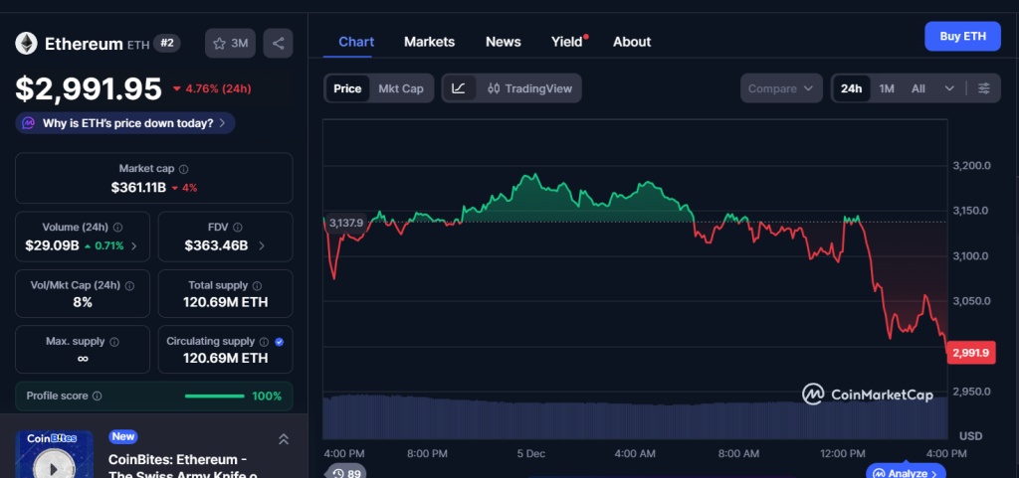Click the New badge on CoinBites card

click(123, 436)
